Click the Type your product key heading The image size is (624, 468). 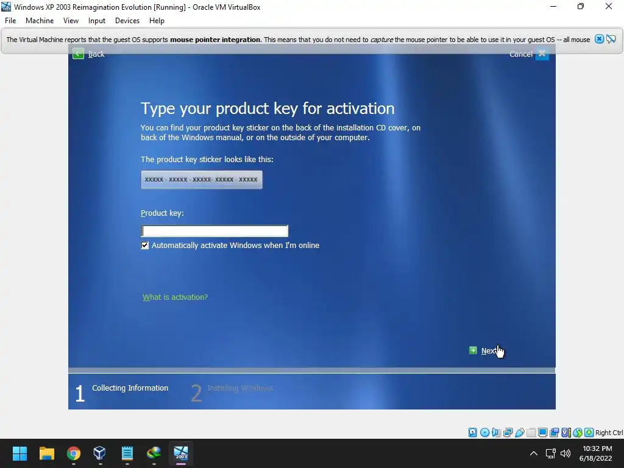point(268,108)
